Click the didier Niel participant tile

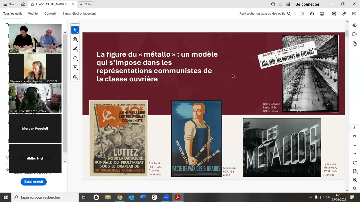pyautogui.click(x=35, y=159)
